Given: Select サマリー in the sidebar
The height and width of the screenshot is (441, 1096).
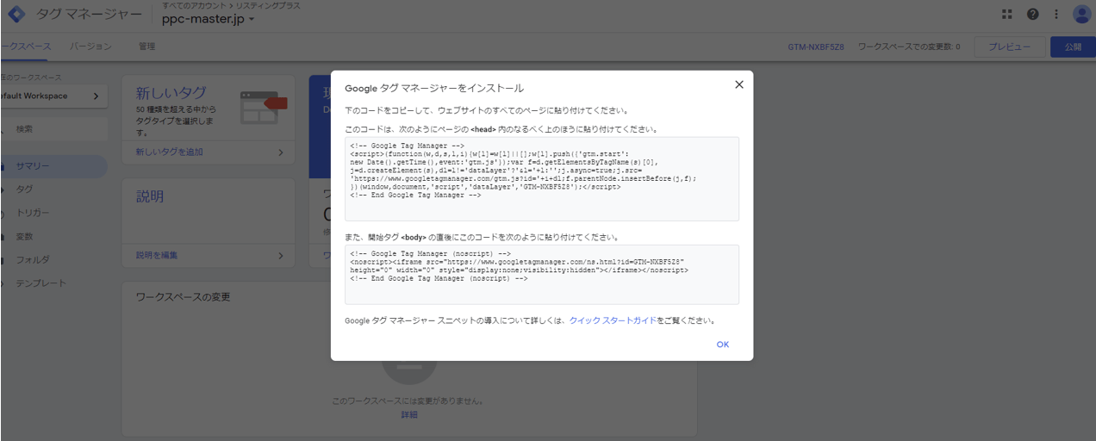Looking at the screenshot, I should coord(53,166).
